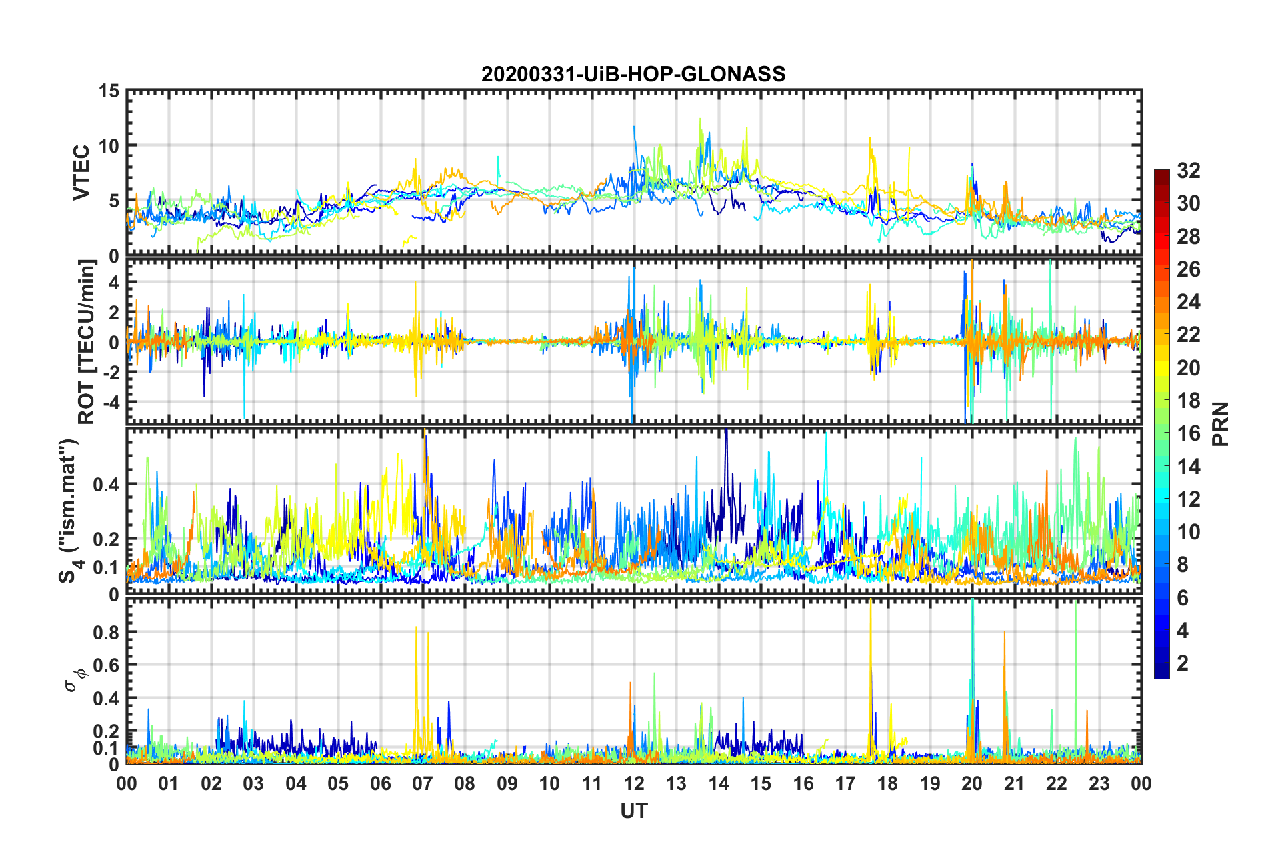Click tick value -2 on ROT axis

111,373
